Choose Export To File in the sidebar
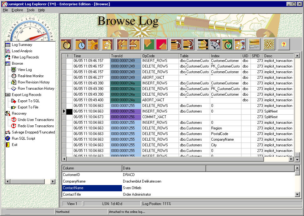Image resolution: width=304 pixels, height=216 pixels. (28, 107)
